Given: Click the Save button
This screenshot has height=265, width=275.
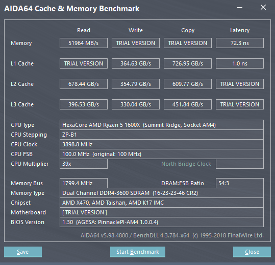Looking at the screenshot, I should 23,252.
